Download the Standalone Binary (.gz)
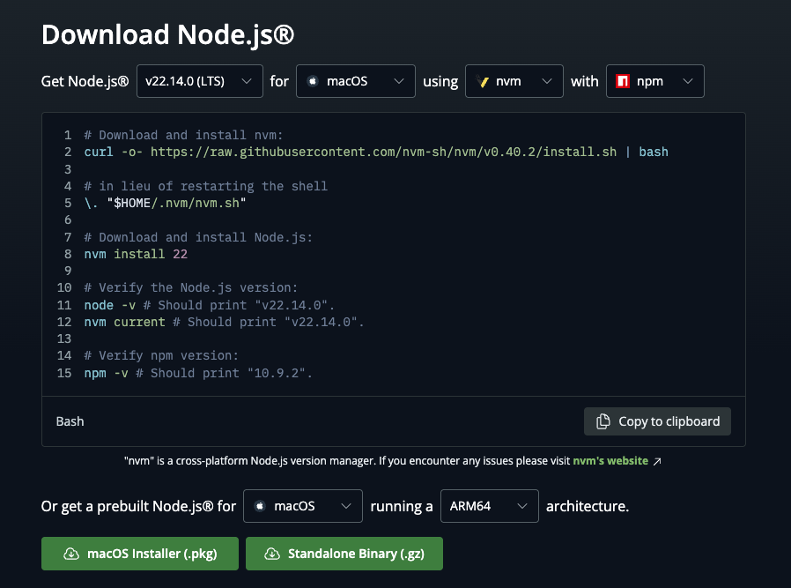 [344, 554]
